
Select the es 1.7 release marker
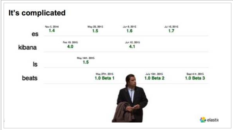point(171,31)
